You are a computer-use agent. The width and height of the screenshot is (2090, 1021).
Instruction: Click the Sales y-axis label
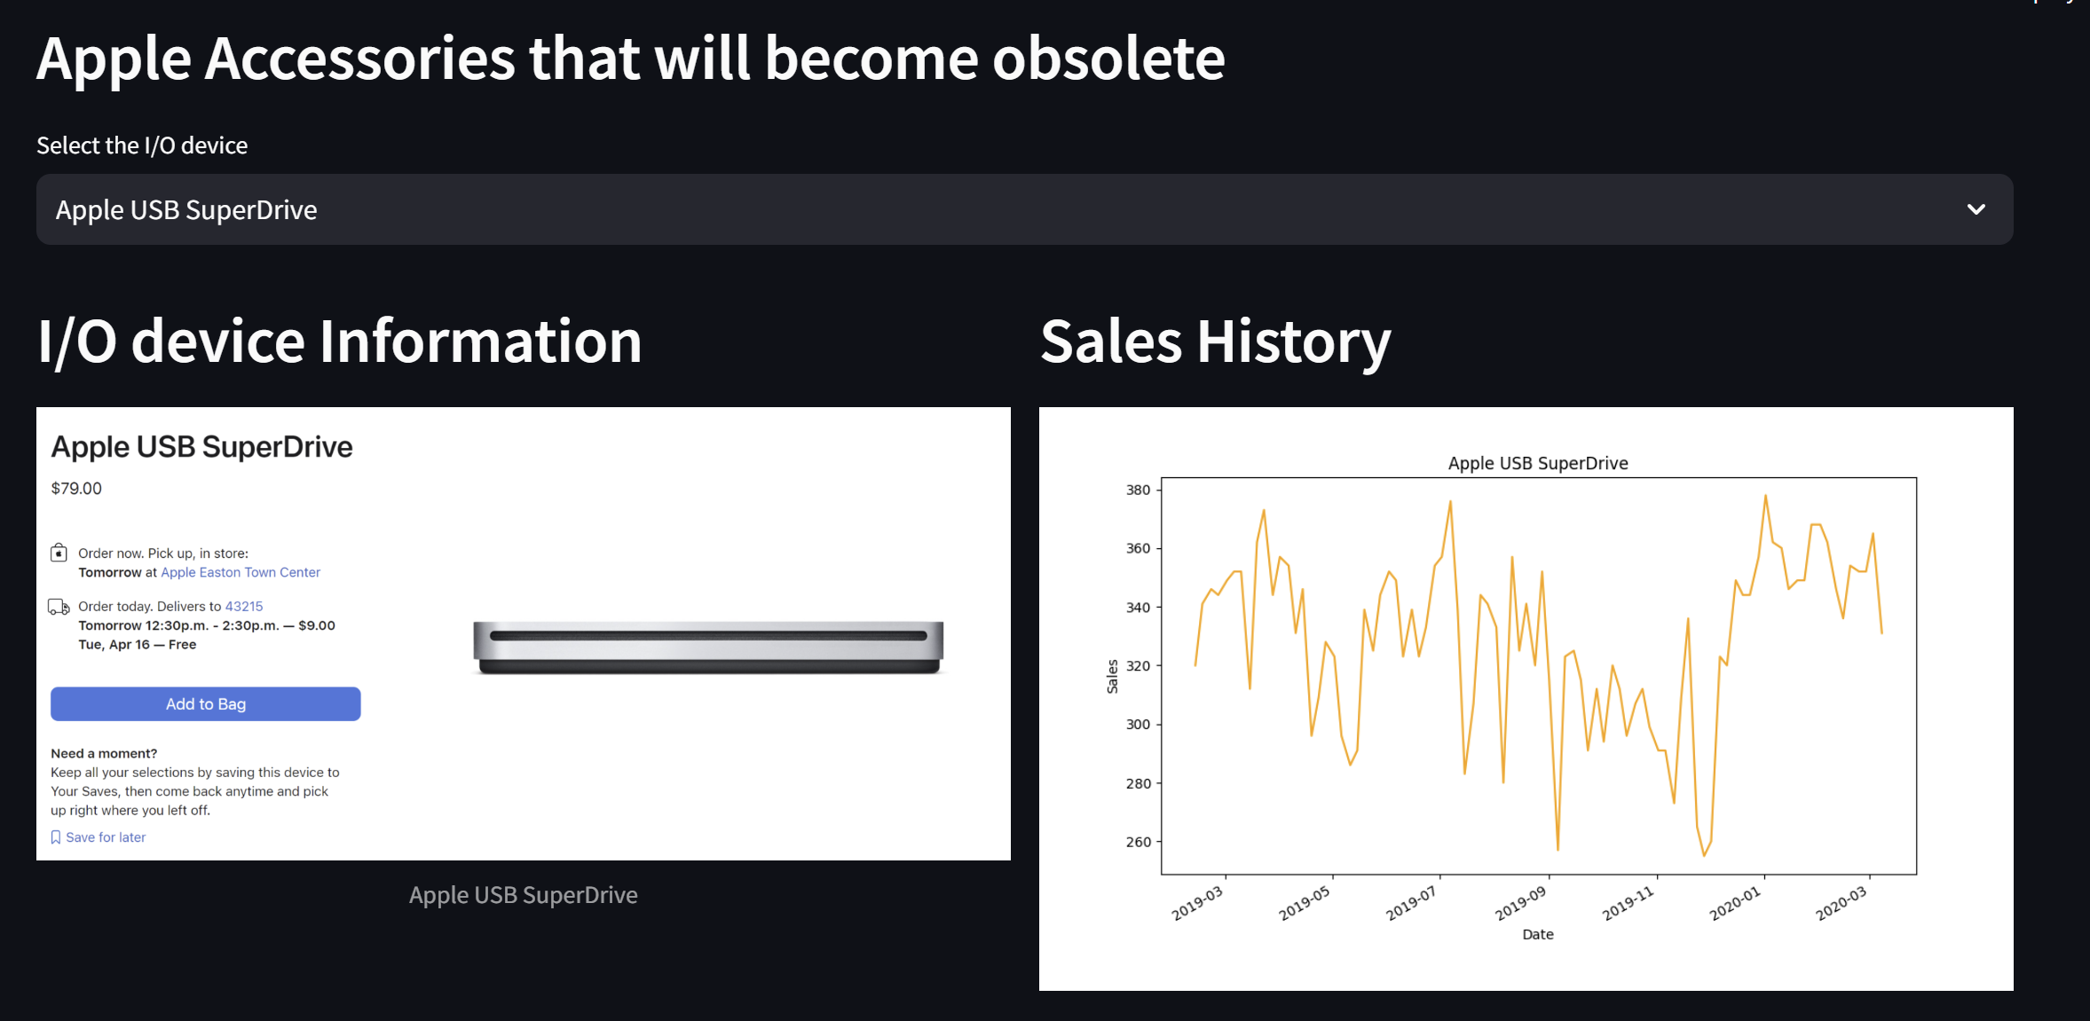(x=1112, y=676)
